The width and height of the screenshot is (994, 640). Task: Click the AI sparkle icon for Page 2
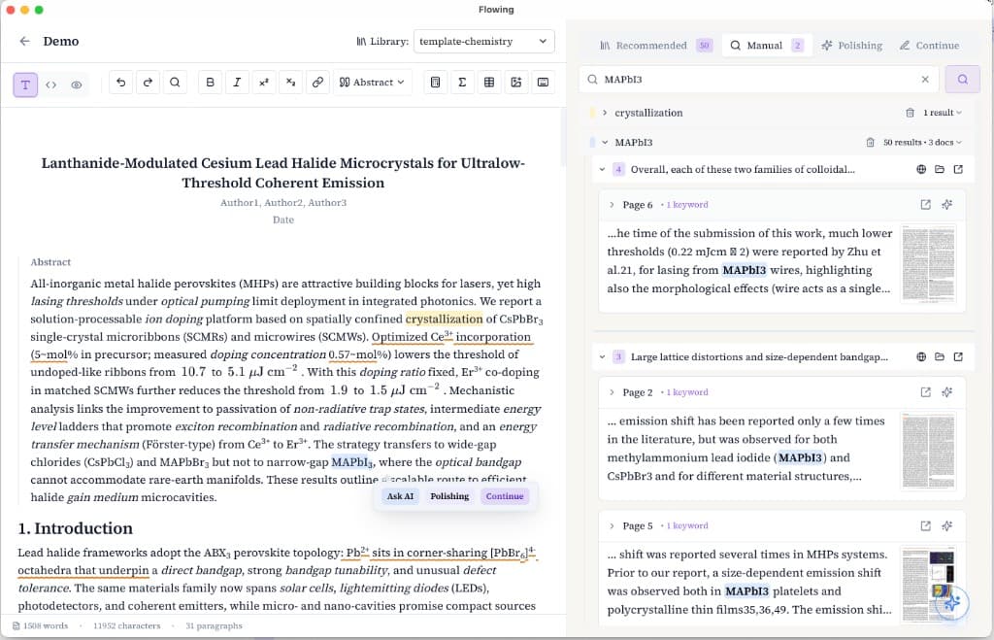[x=947, y=392]
